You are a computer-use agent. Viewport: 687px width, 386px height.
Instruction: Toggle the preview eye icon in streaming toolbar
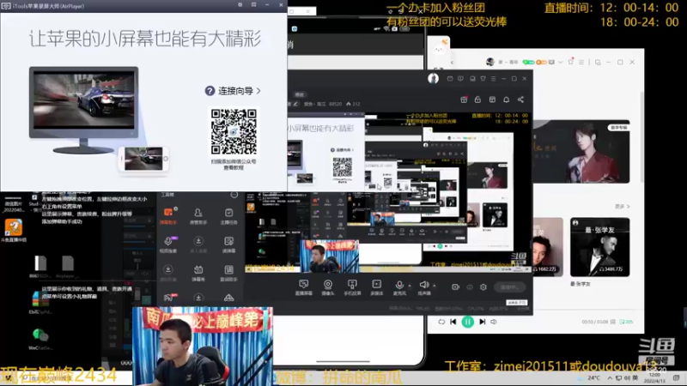click(x=470, y=287)
